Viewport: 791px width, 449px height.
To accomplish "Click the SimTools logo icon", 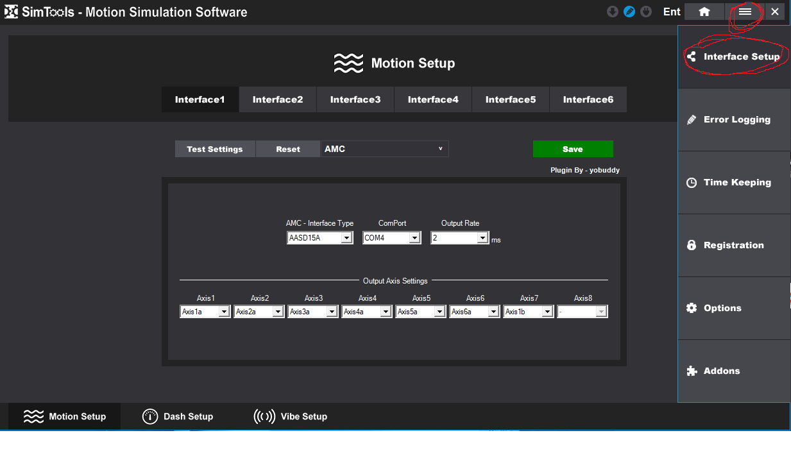I will (11, 12).
